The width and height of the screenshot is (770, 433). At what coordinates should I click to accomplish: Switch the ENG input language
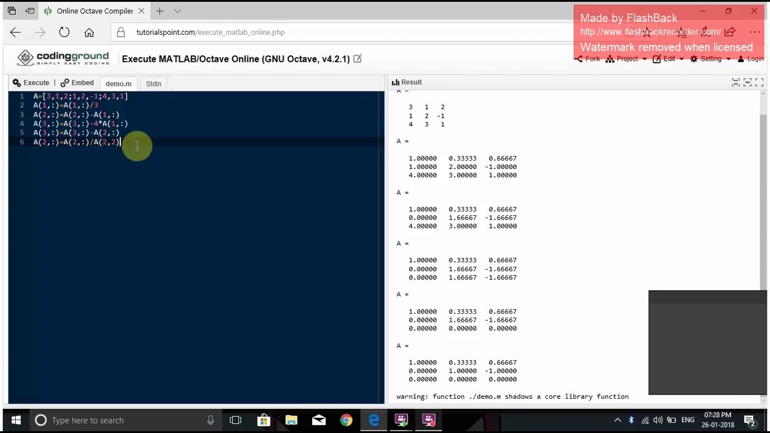tap(688, 420)
